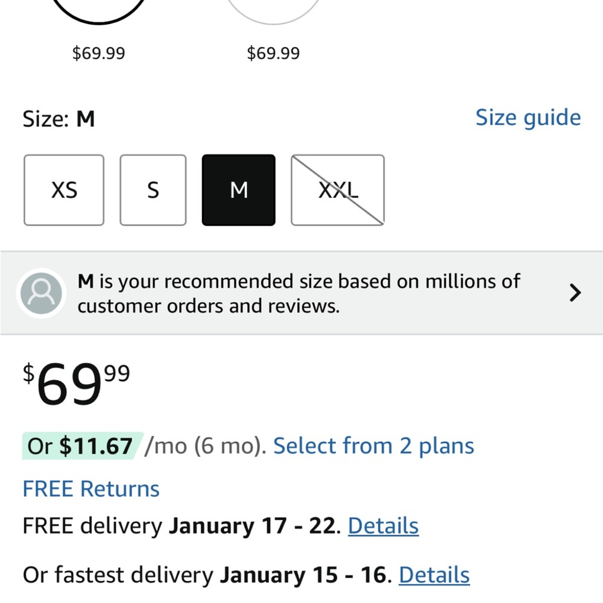Tap the profile avatar icon in size recommendation

[41, 293]
